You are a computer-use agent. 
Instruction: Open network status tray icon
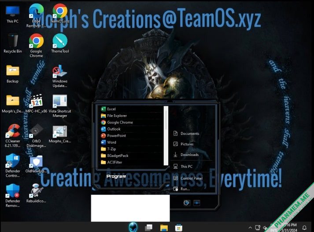click(258, 228)
